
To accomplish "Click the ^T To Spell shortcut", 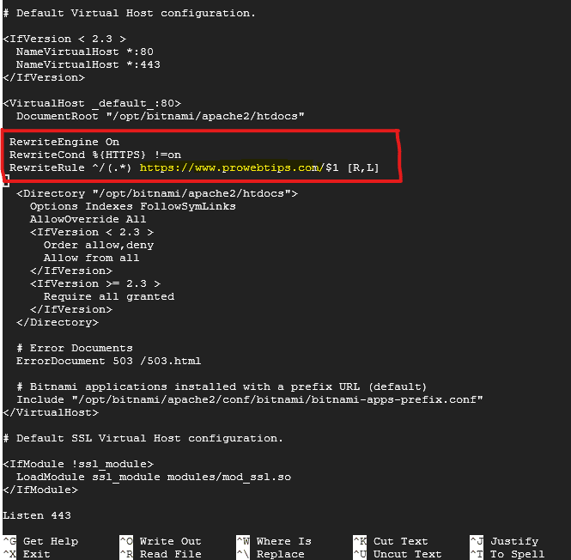I will coord(507,554).
